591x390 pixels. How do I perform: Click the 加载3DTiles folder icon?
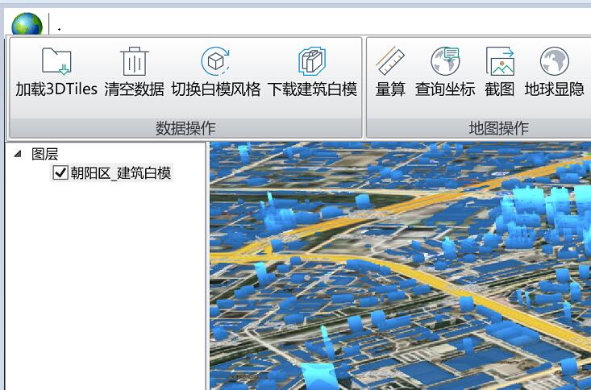point(56,60)
